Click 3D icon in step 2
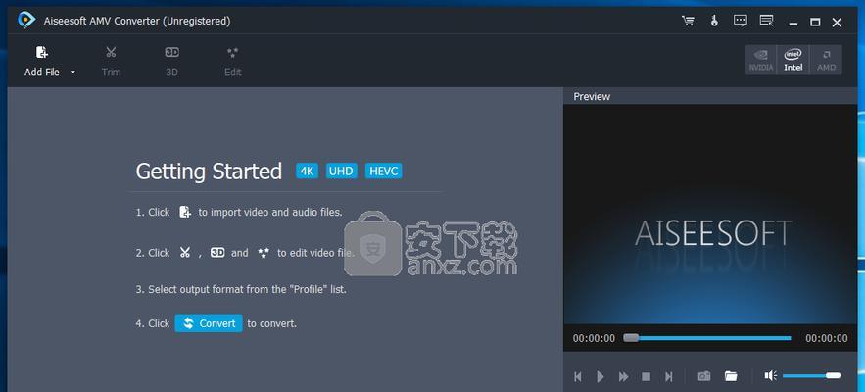 [217, 252]
